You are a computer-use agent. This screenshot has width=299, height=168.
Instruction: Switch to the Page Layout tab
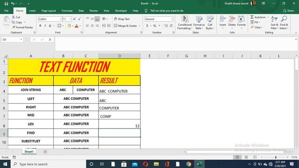[49, 11]
